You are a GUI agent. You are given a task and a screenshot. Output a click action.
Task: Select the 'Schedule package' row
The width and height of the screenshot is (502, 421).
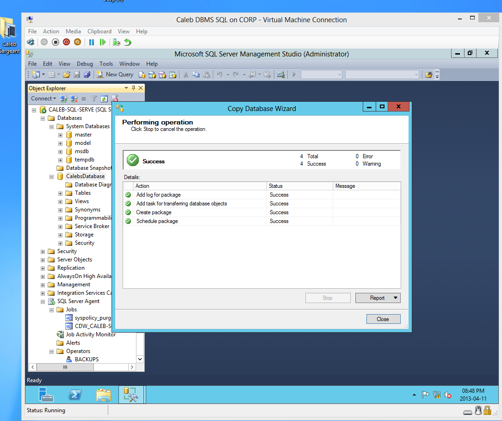pyautogui.click(x=261, y=221)
